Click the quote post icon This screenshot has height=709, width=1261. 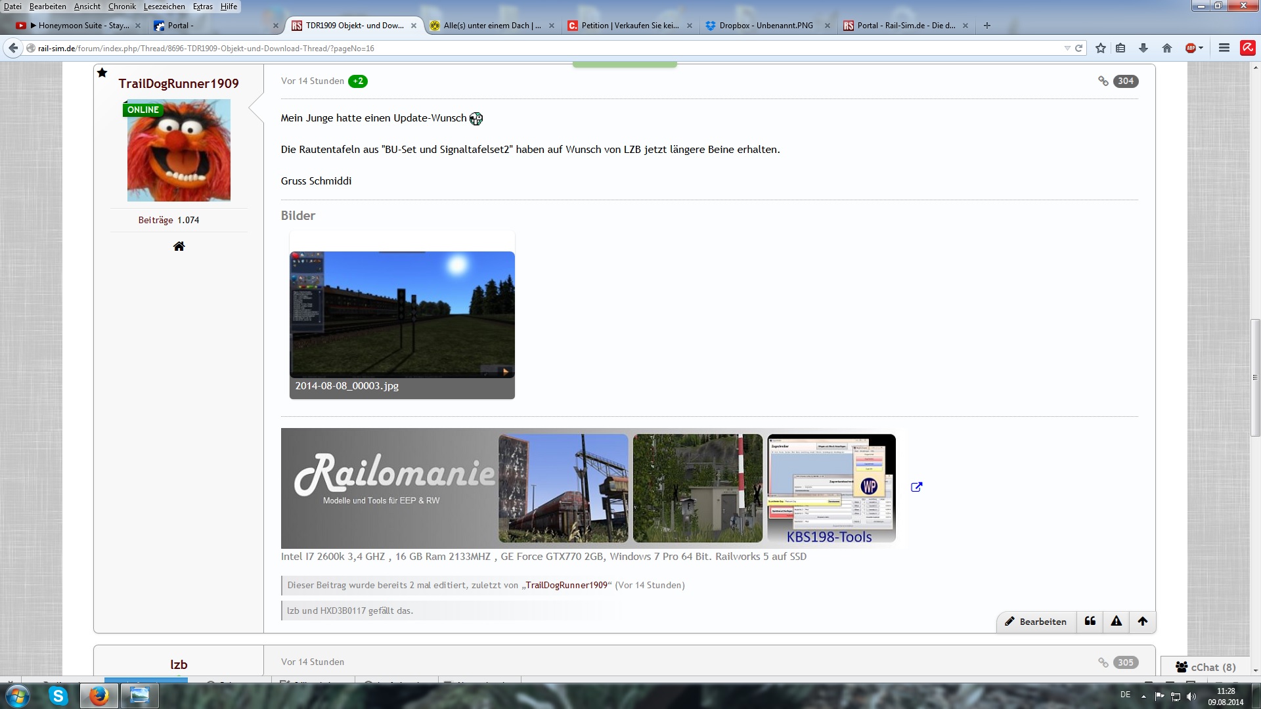pos(1090,621)
